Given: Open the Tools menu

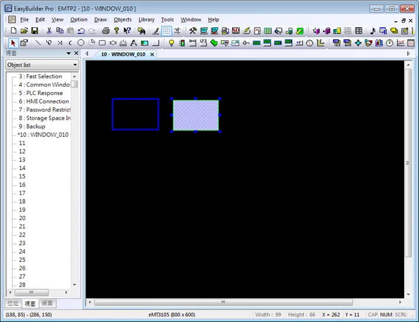Looking at the screenshot, I should pyautogui.click(x=167, y=20).
